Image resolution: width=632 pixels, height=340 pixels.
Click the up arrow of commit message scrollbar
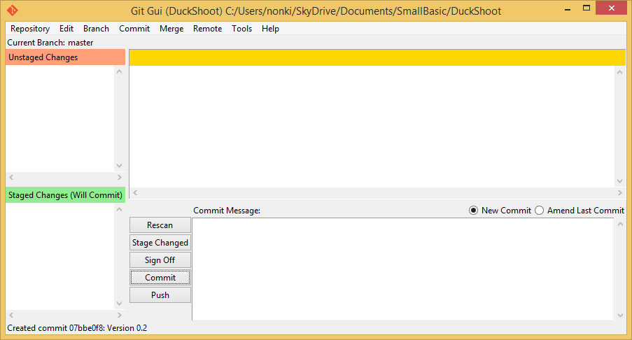click(620, 224)
